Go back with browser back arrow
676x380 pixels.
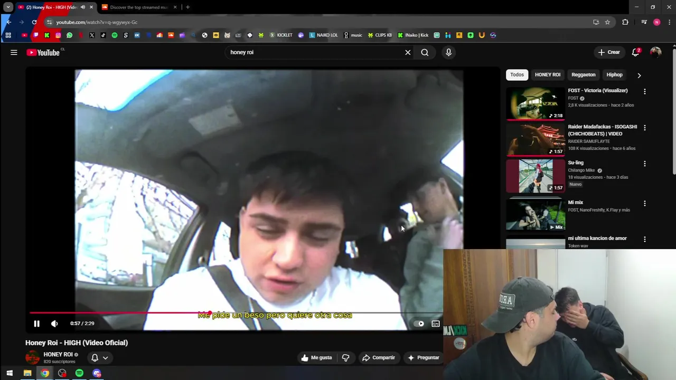point(8,22)
